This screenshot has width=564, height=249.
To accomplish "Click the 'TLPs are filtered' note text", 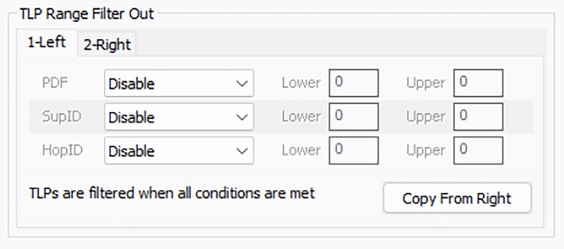I will pos(172,193).
